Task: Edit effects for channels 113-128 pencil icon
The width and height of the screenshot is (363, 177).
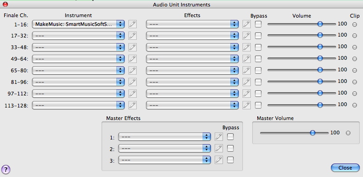Action: [247, 105]
